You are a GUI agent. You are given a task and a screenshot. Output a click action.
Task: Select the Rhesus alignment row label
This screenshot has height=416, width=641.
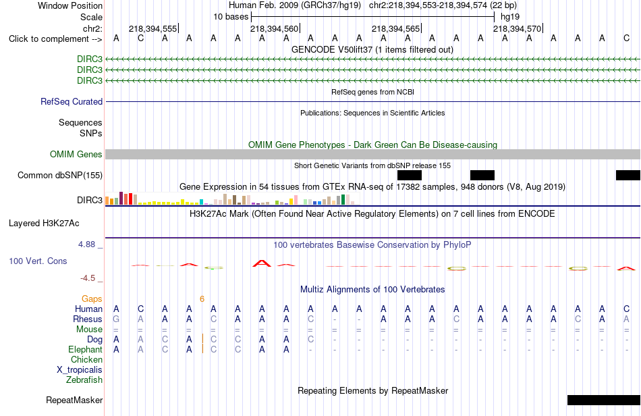[x=88, y=319]
